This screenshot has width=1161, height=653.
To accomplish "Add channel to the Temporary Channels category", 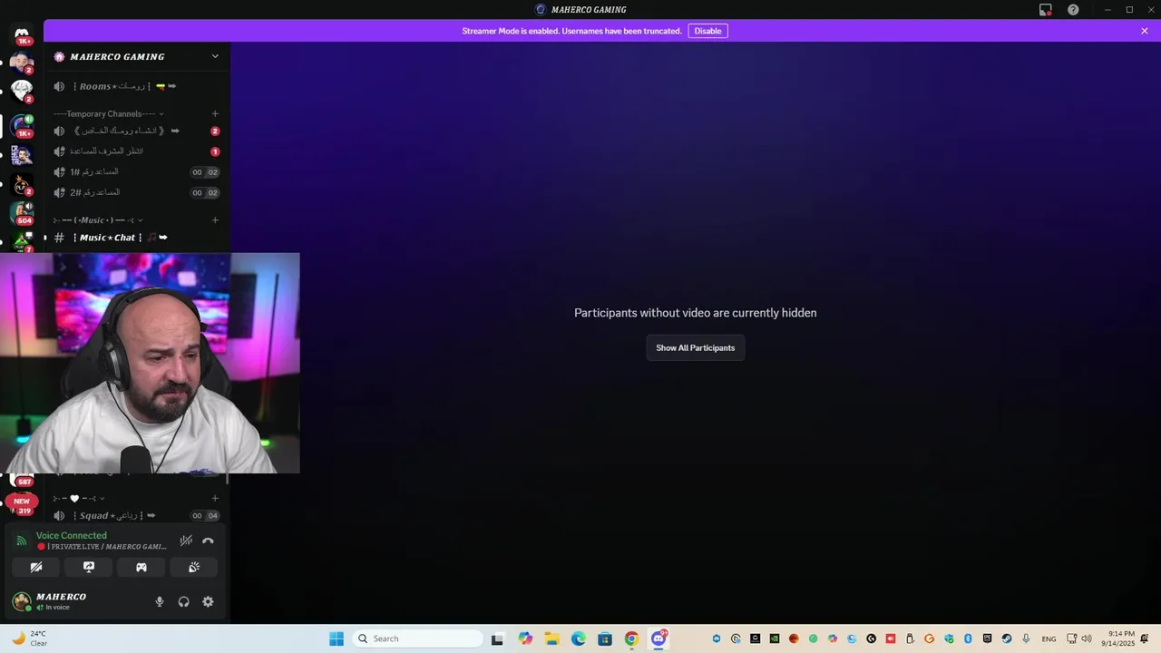I will click(215, 113).
